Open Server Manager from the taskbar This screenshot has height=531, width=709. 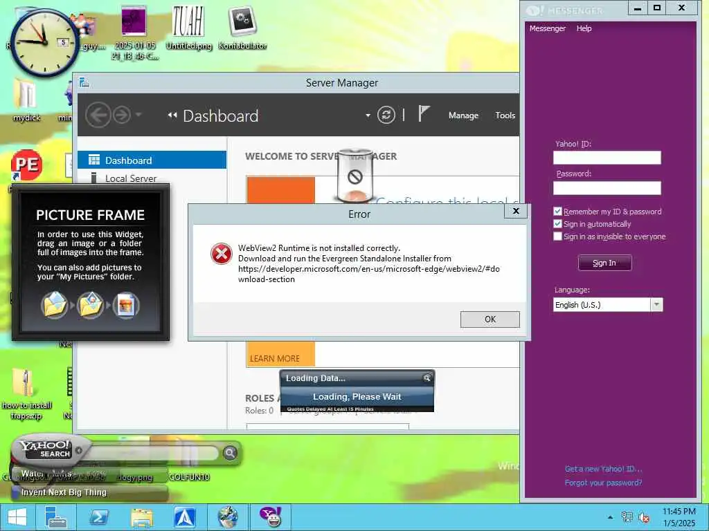pos(56,517)
